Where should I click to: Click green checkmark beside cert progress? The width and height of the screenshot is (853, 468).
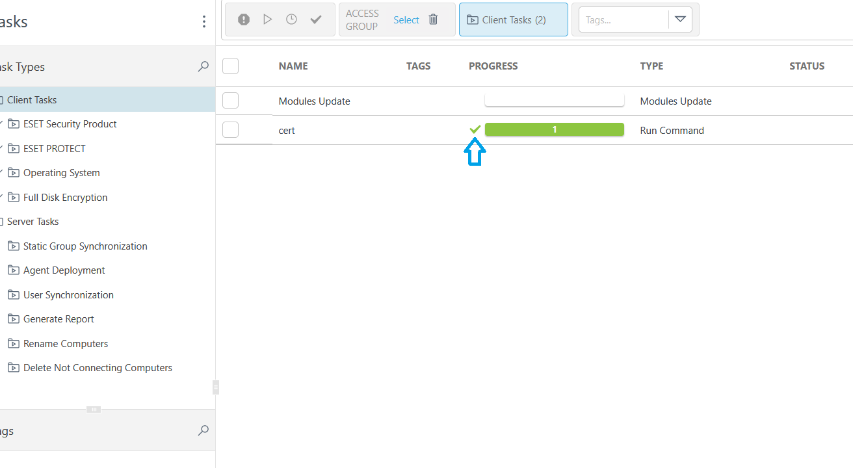point(475,130)
